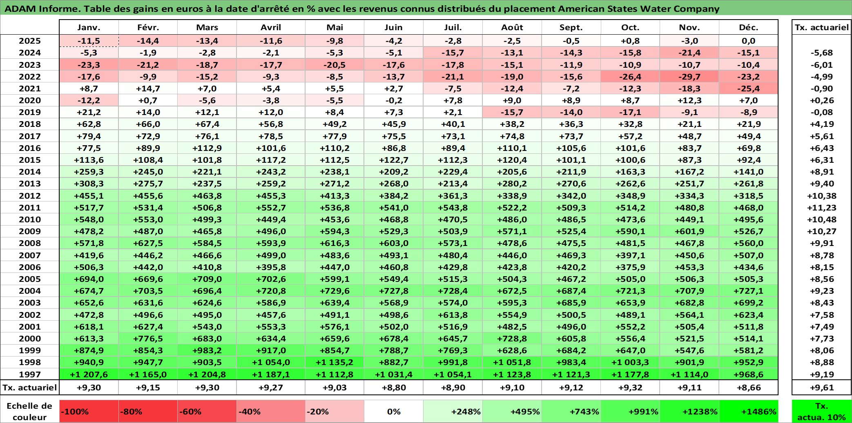The image size is (852, 423).
Task: Select the 2000 Févr. cell showing +776,5
Action: pyautogui.click(x=148, y=339)
